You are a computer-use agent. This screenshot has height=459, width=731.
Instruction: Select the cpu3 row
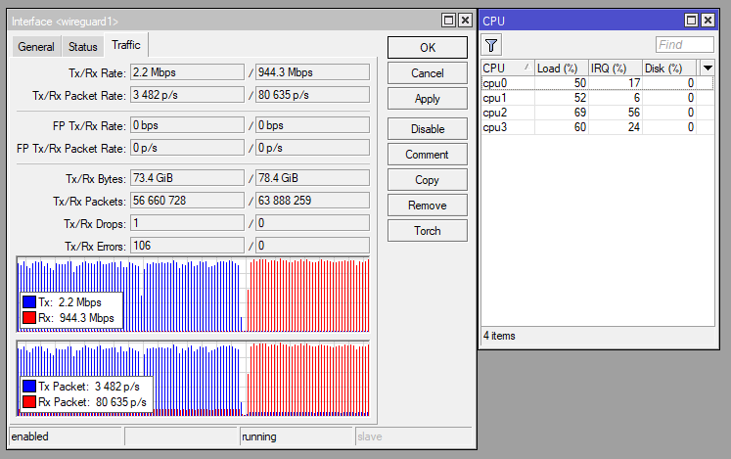pyautogui.click(x=598, y=127)
